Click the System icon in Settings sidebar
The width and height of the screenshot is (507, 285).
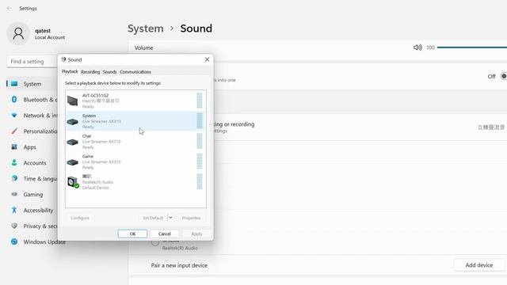[x=14, y=84]
